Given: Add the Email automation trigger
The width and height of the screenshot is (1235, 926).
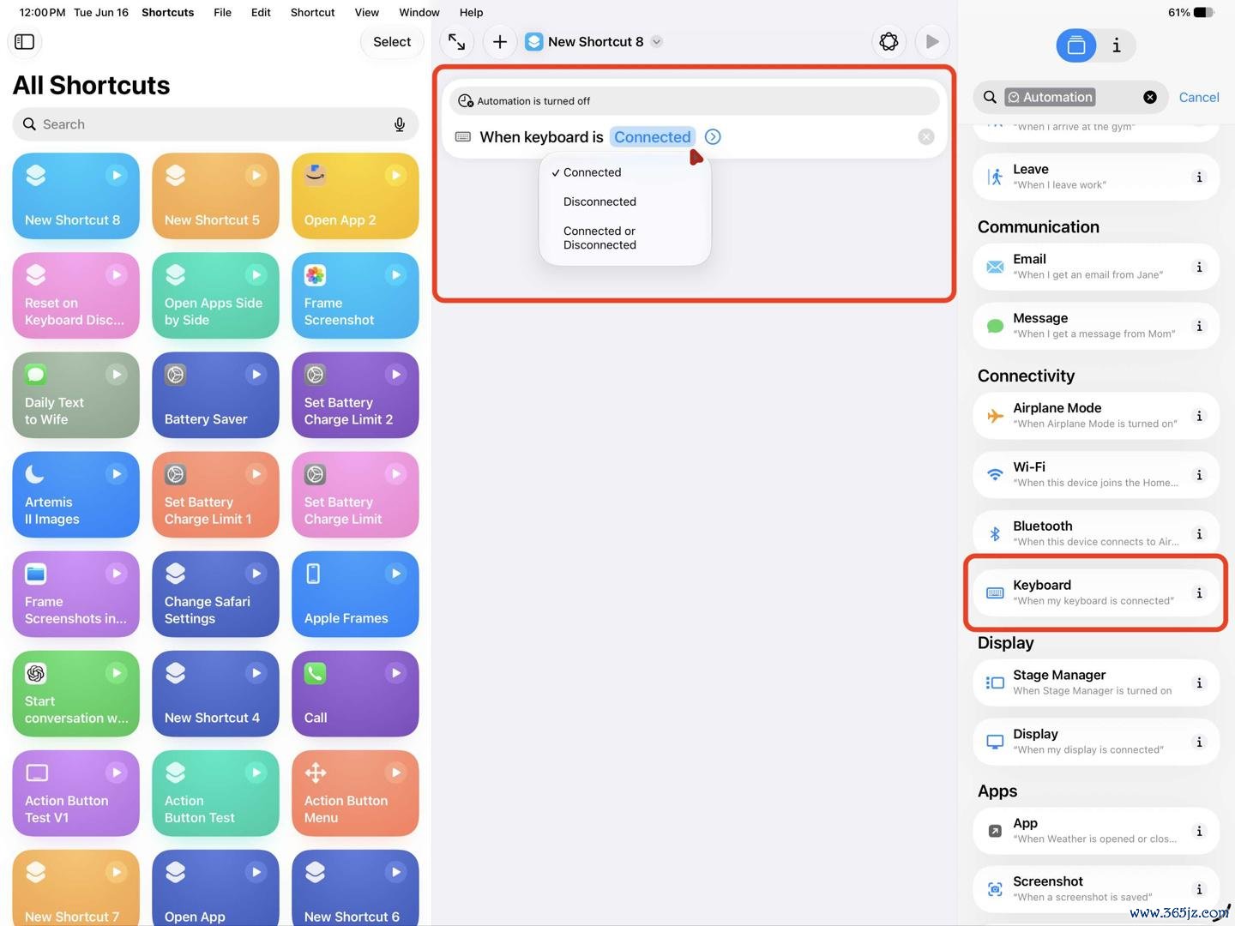Looking at the screenshot, I should point(1096,267).
